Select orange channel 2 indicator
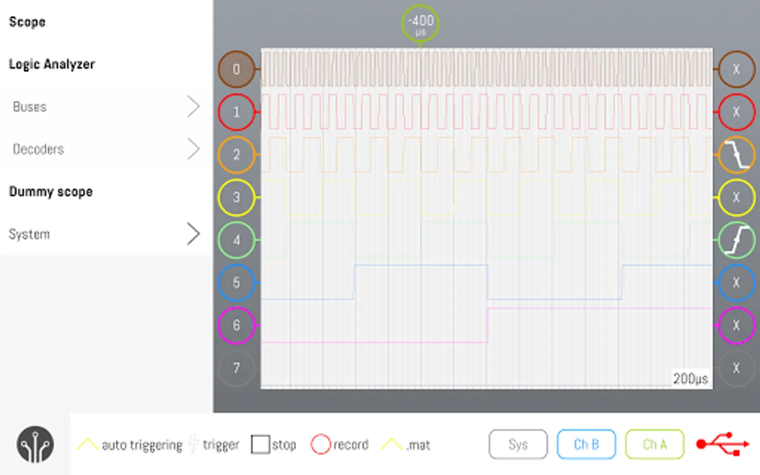 click(x=236, y=155)
